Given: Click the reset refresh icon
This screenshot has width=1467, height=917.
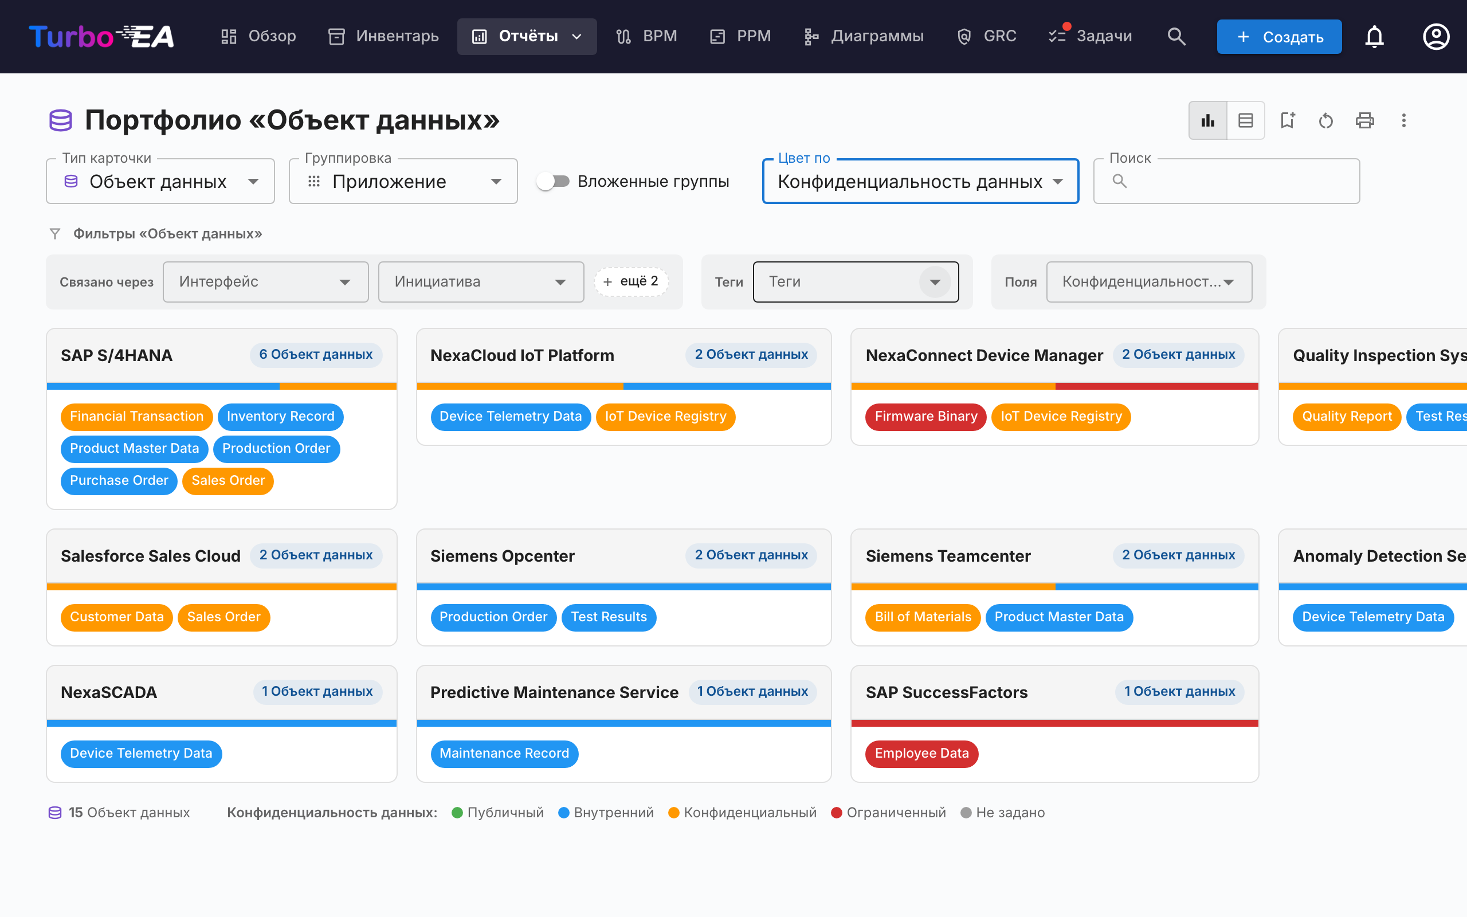Looking at the screenshot, I should pos(1326,120).
